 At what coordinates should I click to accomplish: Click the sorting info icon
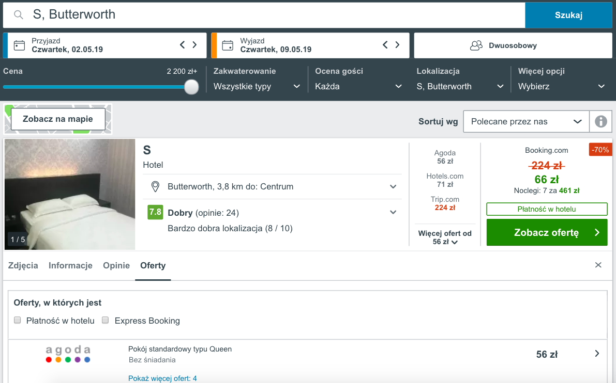[x=600, y=122]
